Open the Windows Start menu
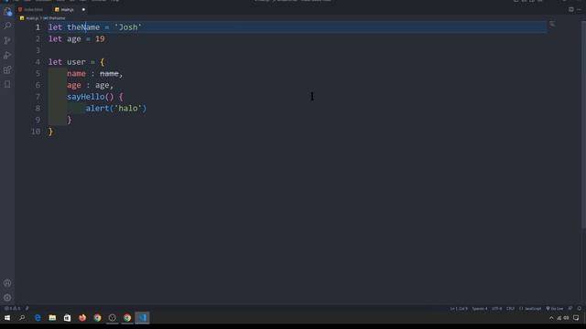Viewport: 586px width, 329px height. 7,318
